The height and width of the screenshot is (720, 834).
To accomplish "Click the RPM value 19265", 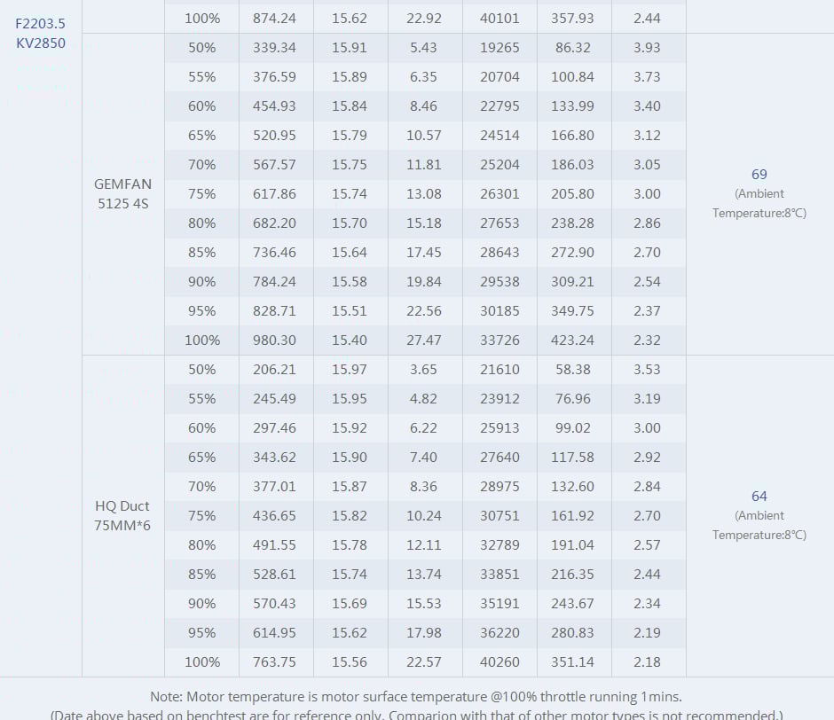I will point(500,47).
